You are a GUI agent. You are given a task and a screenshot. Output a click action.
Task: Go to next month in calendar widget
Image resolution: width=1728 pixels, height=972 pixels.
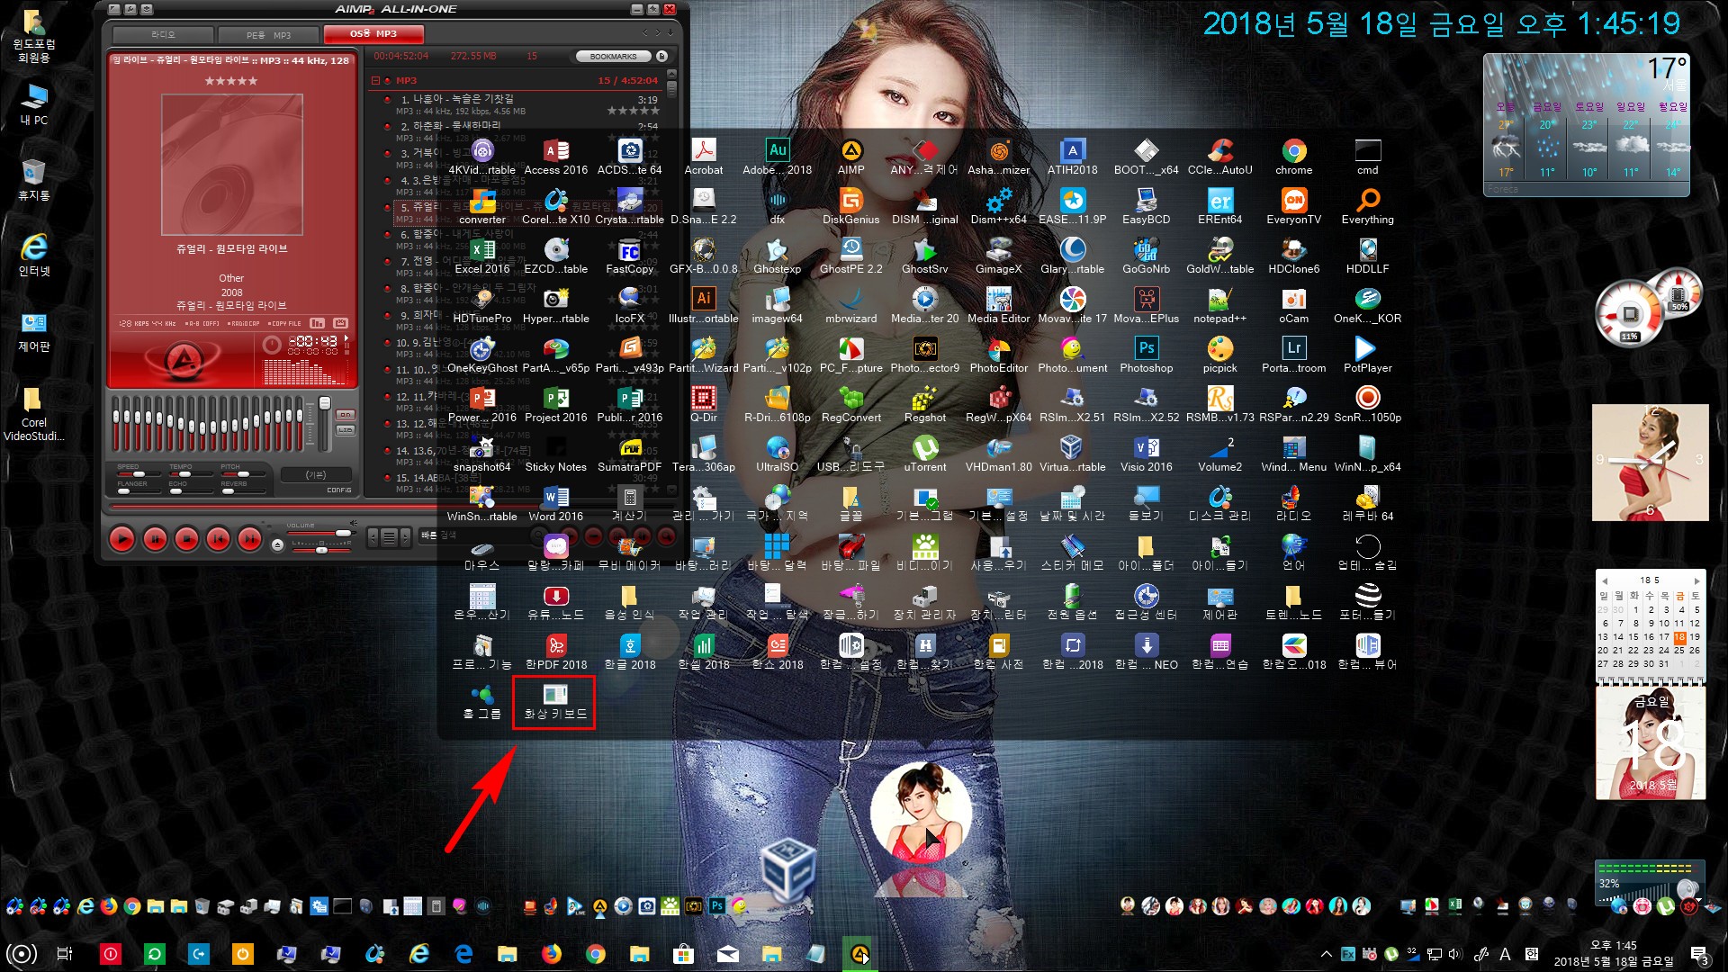pyautogui.click(x=1696, y=580)
